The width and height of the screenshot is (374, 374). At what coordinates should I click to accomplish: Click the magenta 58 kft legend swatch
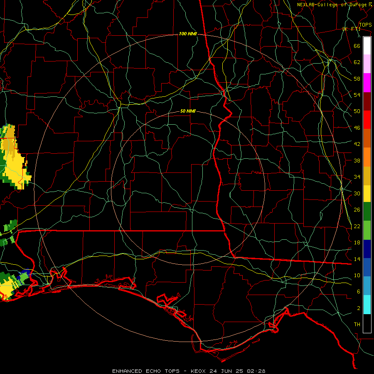(x=367, y=83)
